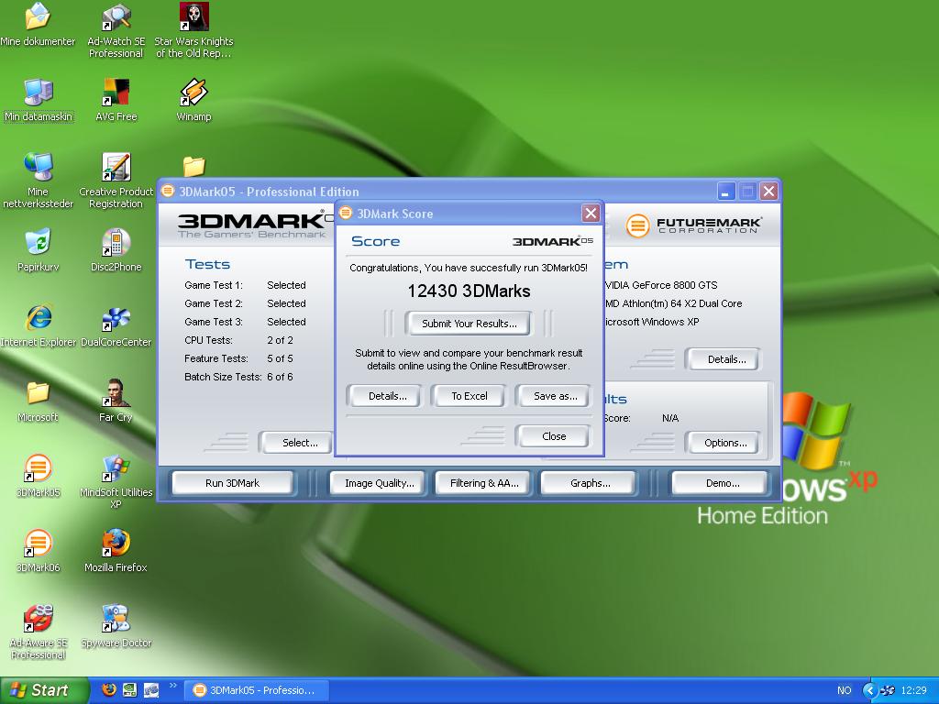Close 3DMark Score dialog with X
The image size is (939, 704).
coord(591,213)
